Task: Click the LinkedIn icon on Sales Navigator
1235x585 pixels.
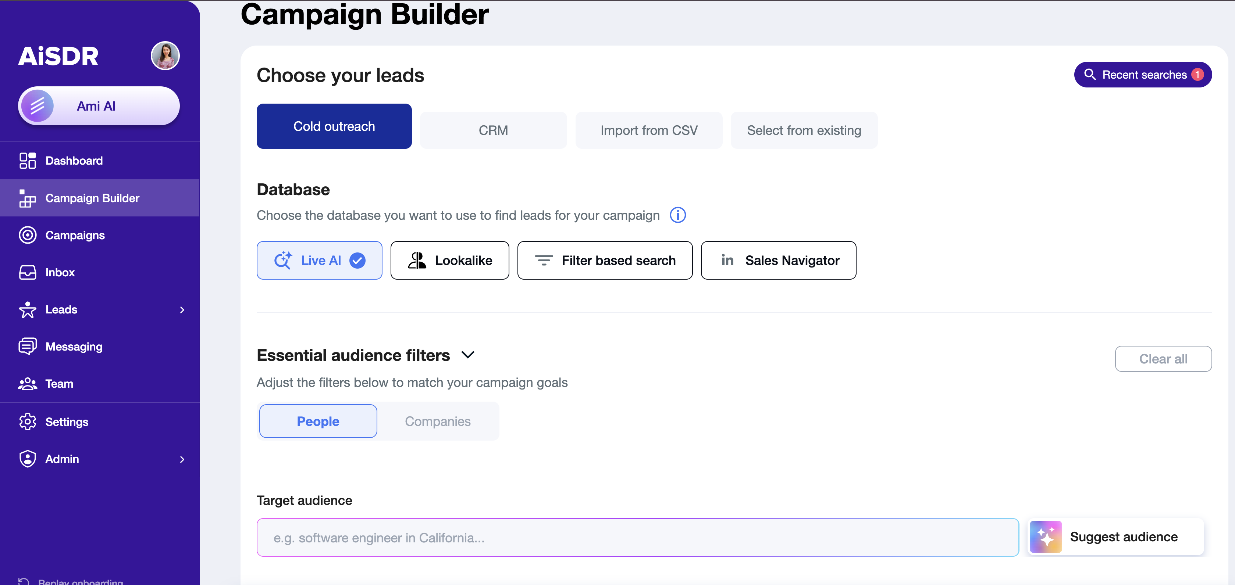Action: (727, 260)
